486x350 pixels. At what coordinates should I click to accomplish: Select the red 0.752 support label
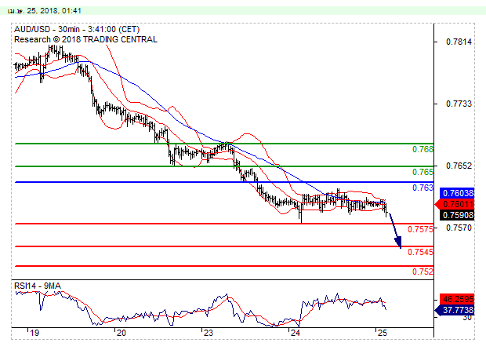(x=423, y=272)
